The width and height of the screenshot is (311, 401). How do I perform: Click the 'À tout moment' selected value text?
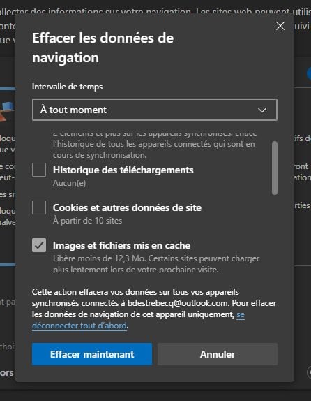point(73,110)
